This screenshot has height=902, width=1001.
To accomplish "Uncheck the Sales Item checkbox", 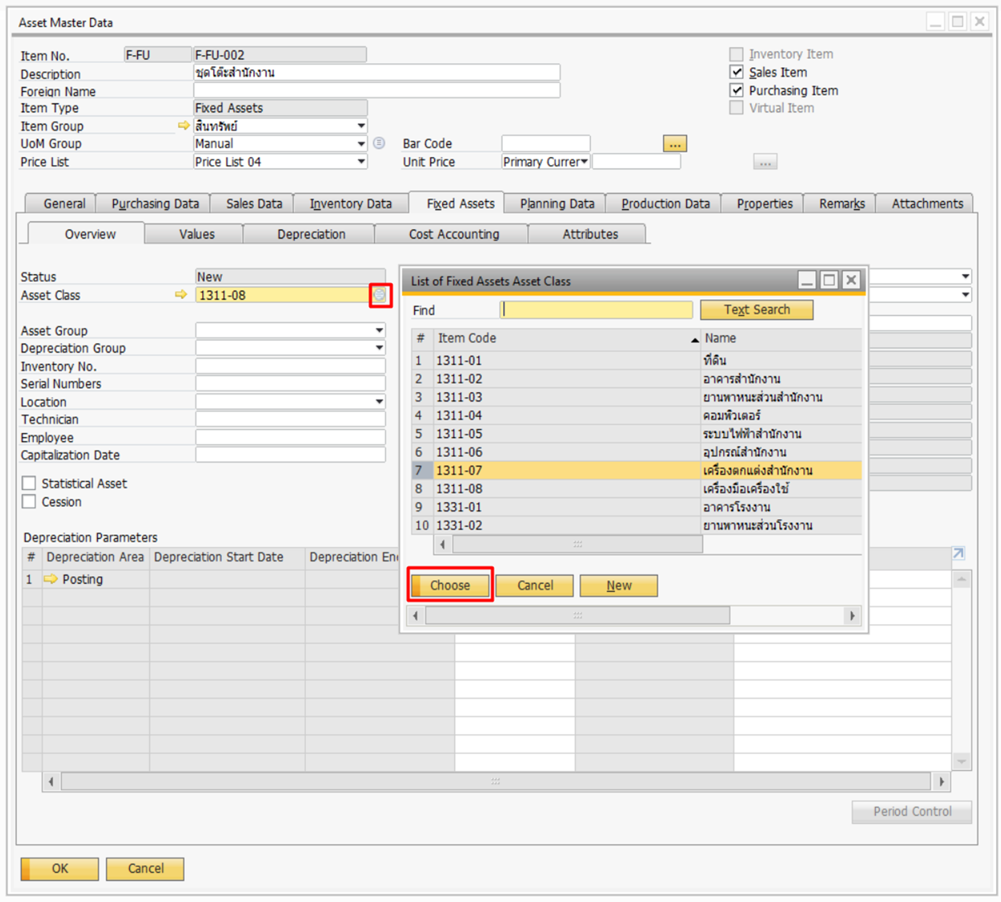I will pos(736,72).
